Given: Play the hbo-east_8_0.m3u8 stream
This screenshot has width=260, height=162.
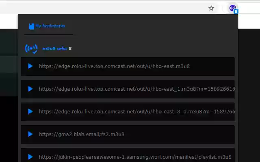Looking at the screenshot, I should click(x=30, y=111).
